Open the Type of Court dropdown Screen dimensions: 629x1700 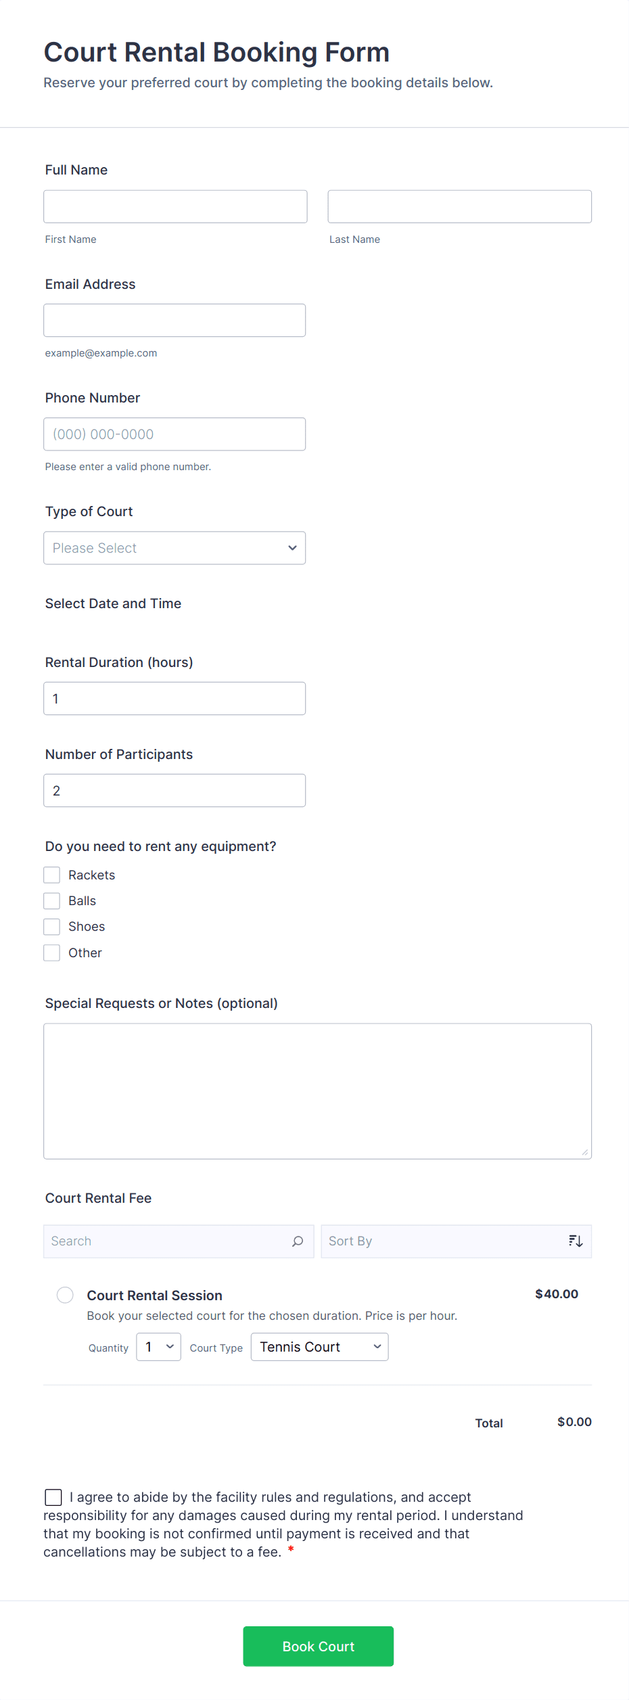(174, 548)
